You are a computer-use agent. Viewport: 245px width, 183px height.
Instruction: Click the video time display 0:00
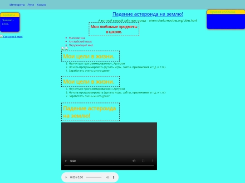point(73,161)
